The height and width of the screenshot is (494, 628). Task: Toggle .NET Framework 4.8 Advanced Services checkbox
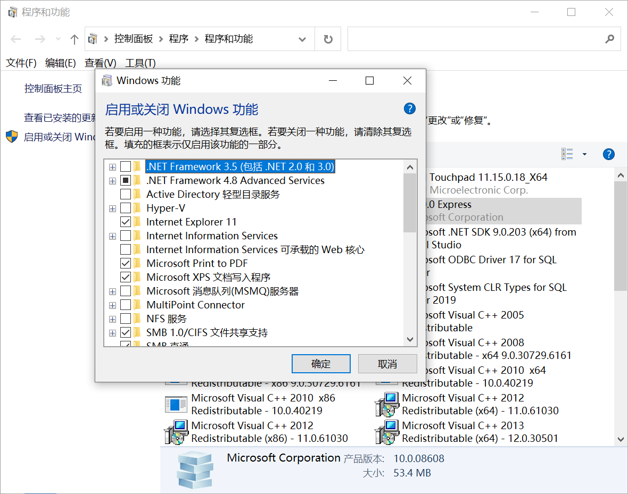tap(126, 181)
